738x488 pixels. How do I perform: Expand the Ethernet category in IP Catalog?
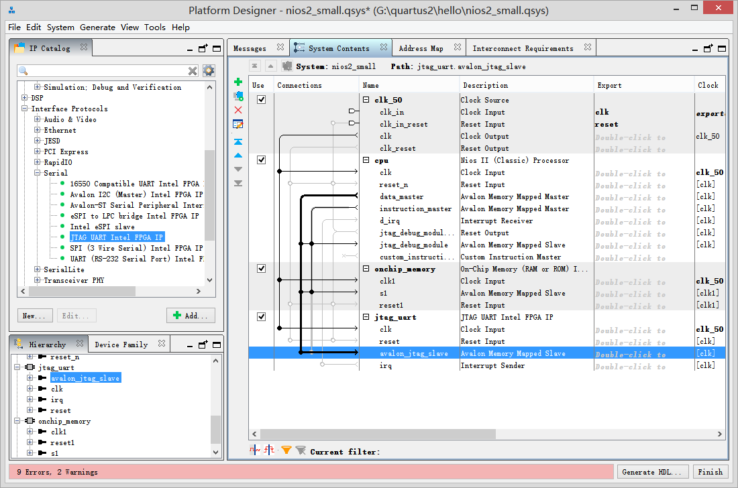[x=37, y=130]
